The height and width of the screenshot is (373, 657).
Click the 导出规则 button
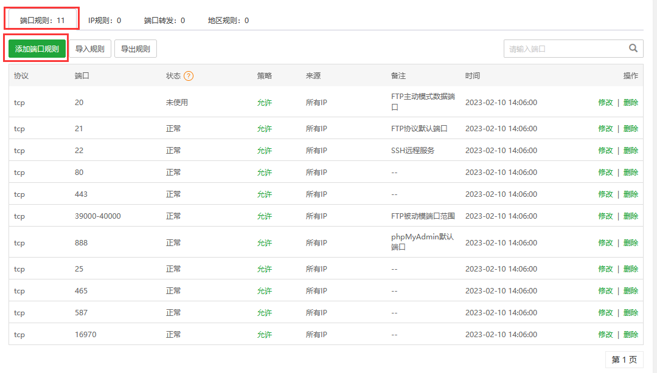135,48
